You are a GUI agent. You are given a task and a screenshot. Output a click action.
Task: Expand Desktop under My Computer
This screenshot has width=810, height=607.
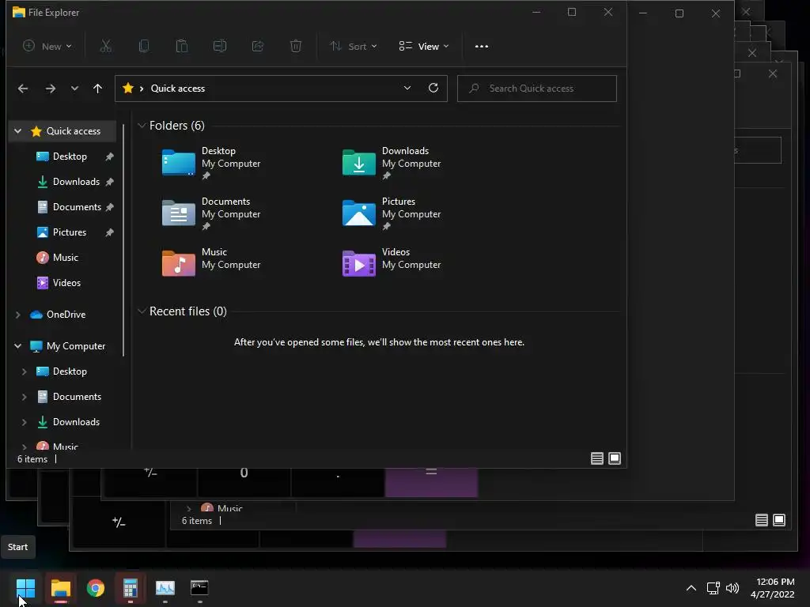click(x=25, y=371)
